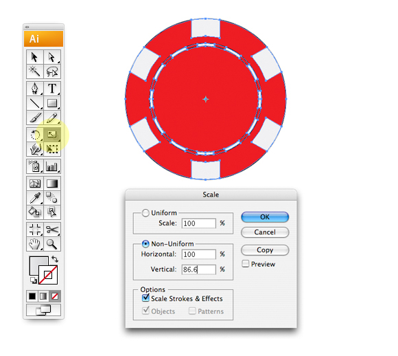The width and height of the screenshot is (398, 356).
Task: Select the Scissors tool
Action: click(x=52, y=230)
